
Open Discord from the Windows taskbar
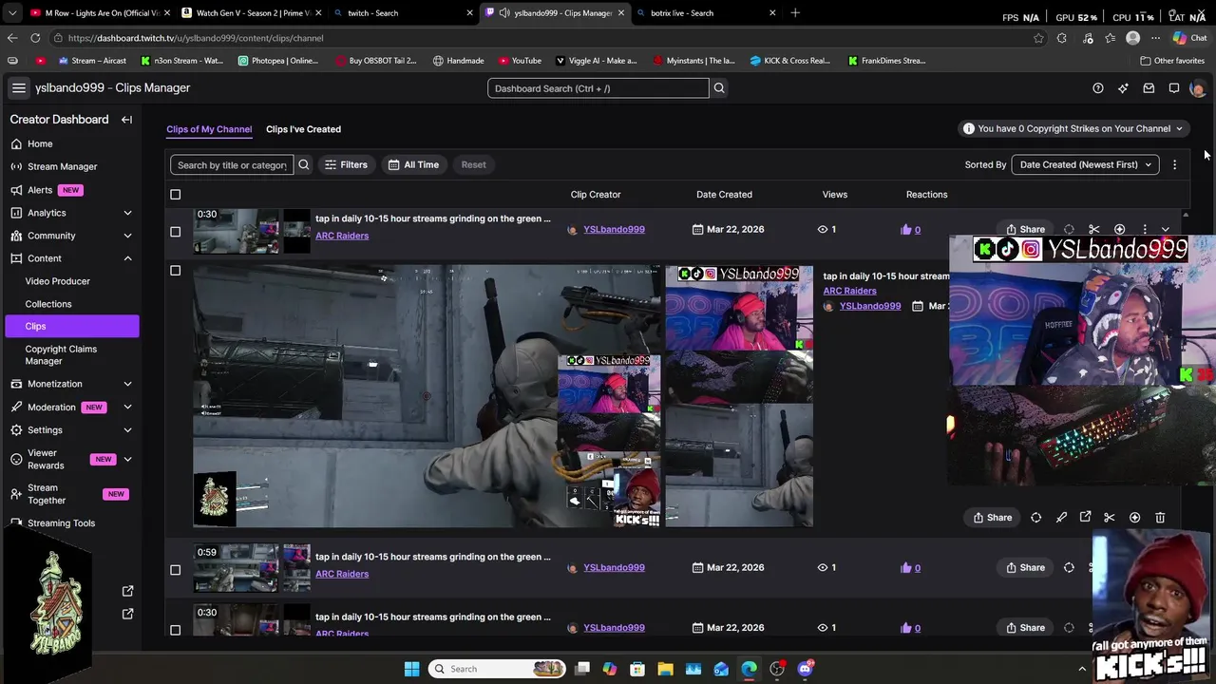(x=805, y=669)
